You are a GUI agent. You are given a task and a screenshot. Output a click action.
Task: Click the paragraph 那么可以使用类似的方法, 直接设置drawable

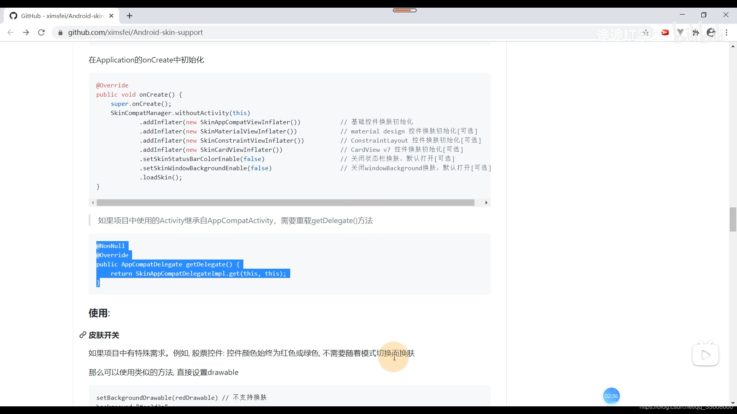164,372
